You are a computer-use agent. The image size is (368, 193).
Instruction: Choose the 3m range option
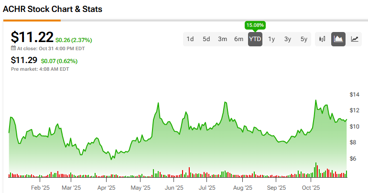(222, 39)
